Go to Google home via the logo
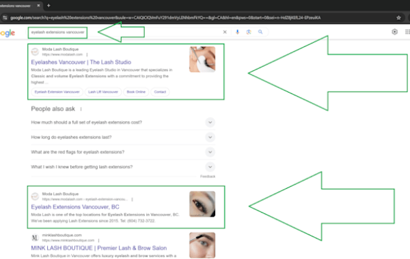The height and width of the screenshot is (259, 410). 8,33
